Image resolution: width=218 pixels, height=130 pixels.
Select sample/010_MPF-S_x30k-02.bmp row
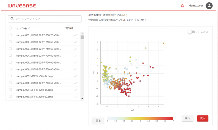coord(43,97)
